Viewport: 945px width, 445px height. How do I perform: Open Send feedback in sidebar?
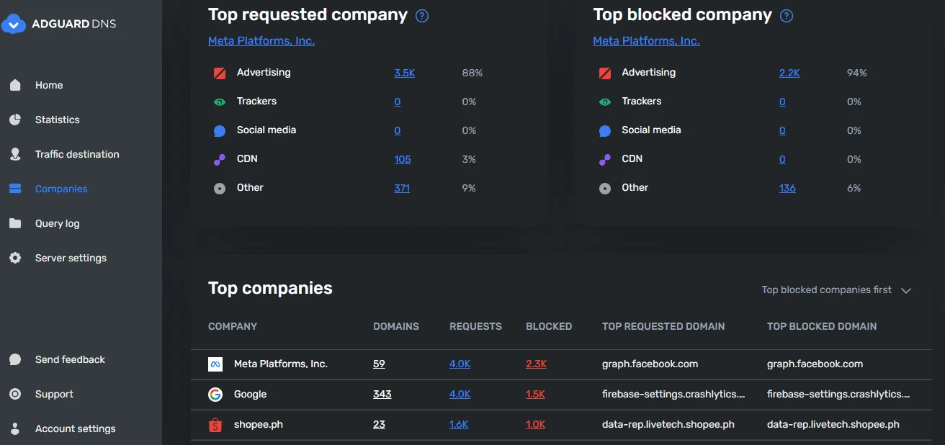click(70, 359)
